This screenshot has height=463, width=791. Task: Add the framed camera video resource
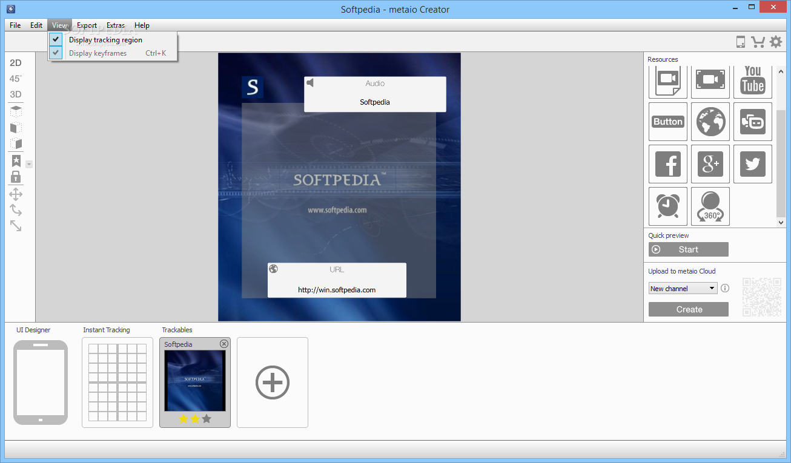click(710, 81)
